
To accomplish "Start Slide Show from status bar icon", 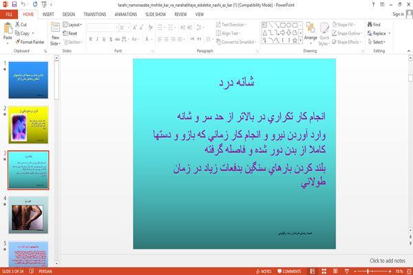I will click(x=347, y=272).
